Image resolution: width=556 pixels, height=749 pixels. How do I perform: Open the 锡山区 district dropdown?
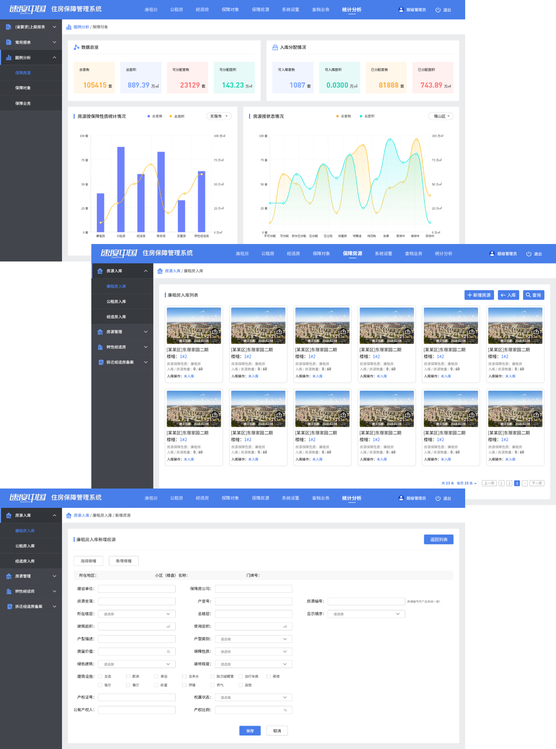click(441, 116)
